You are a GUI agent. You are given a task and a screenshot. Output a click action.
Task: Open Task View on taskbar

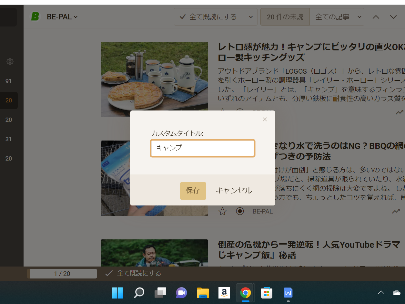[x=160, y=293]
